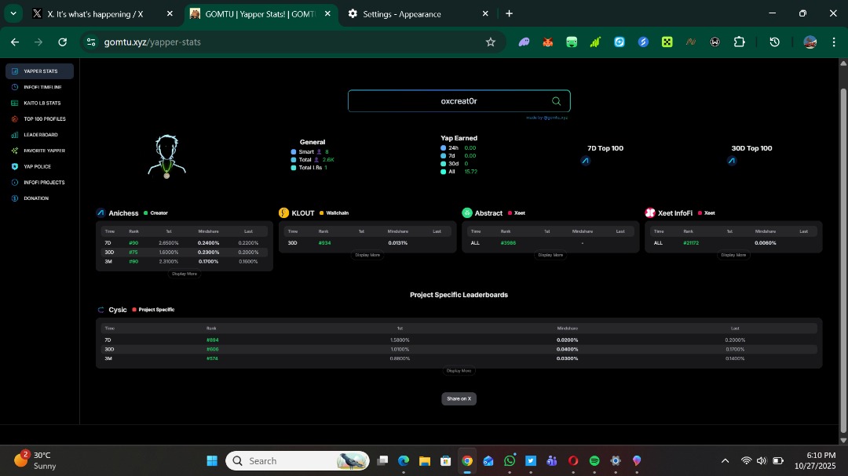Viewport: 848px width, 476px height.
Task: Click the Xeet InfoFi logo icon
Action: [650, 213]
